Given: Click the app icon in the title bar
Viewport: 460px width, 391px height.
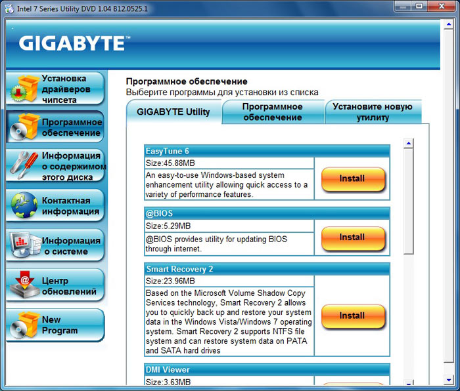Looking at the screenshot, I should point(9,9).
